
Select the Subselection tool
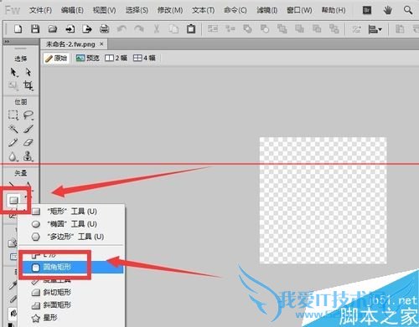(28, 72)
